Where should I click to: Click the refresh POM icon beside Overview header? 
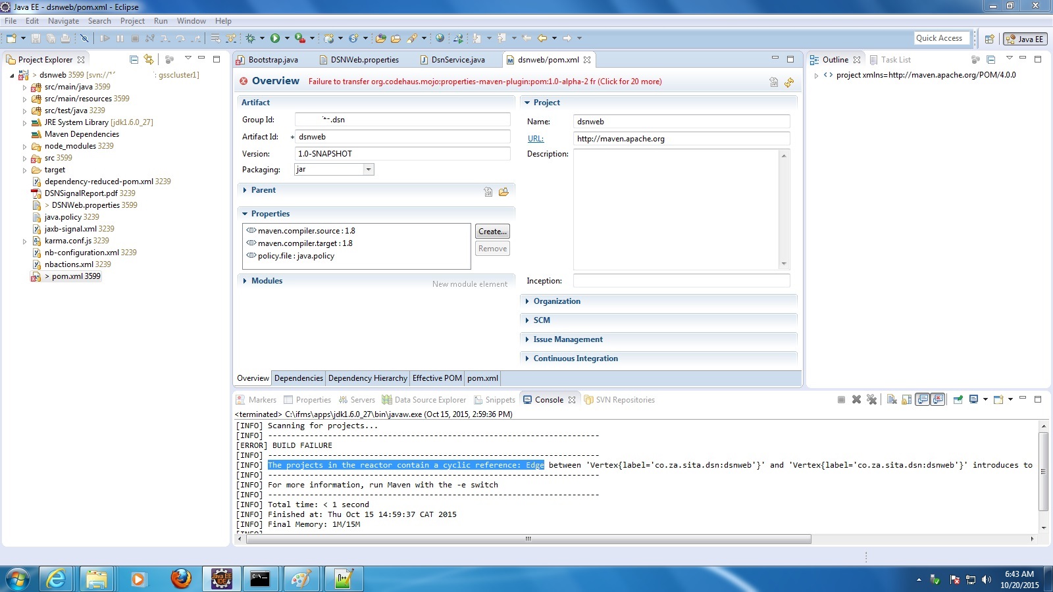[789, 82]
